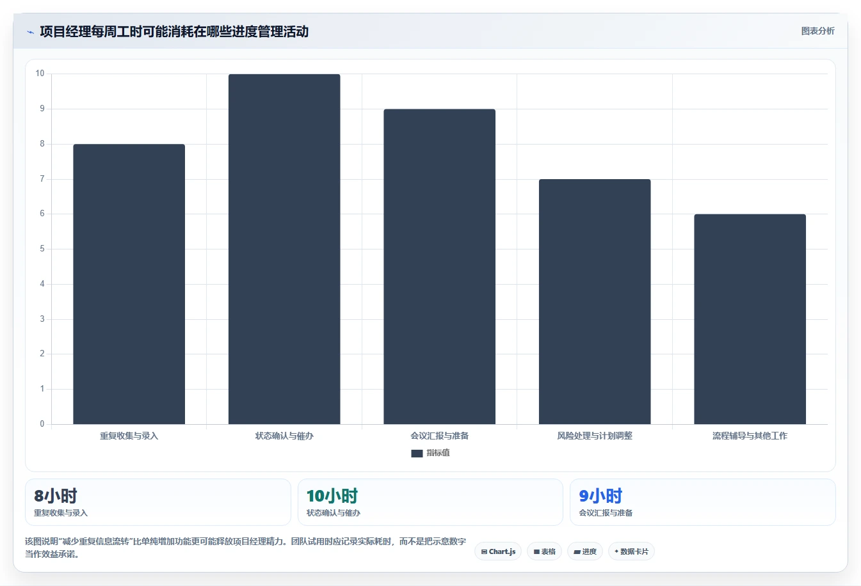Click the caption under the 8小时 card value
This screenshot has height=586, width=861.
coord(61,513)
